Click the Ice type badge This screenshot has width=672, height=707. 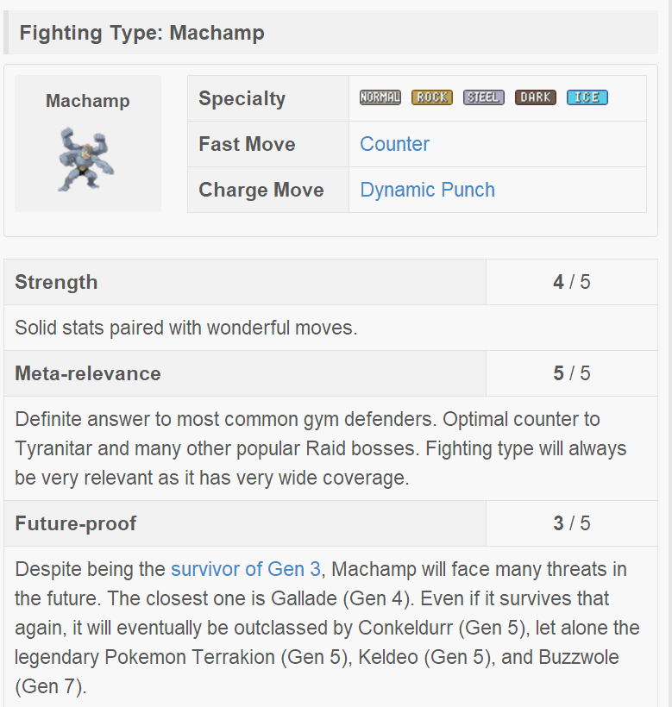587,97
